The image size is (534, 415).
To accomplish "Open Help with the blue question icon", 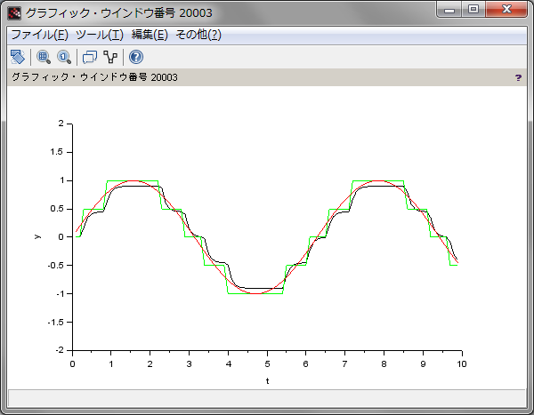I will point(135,57).
